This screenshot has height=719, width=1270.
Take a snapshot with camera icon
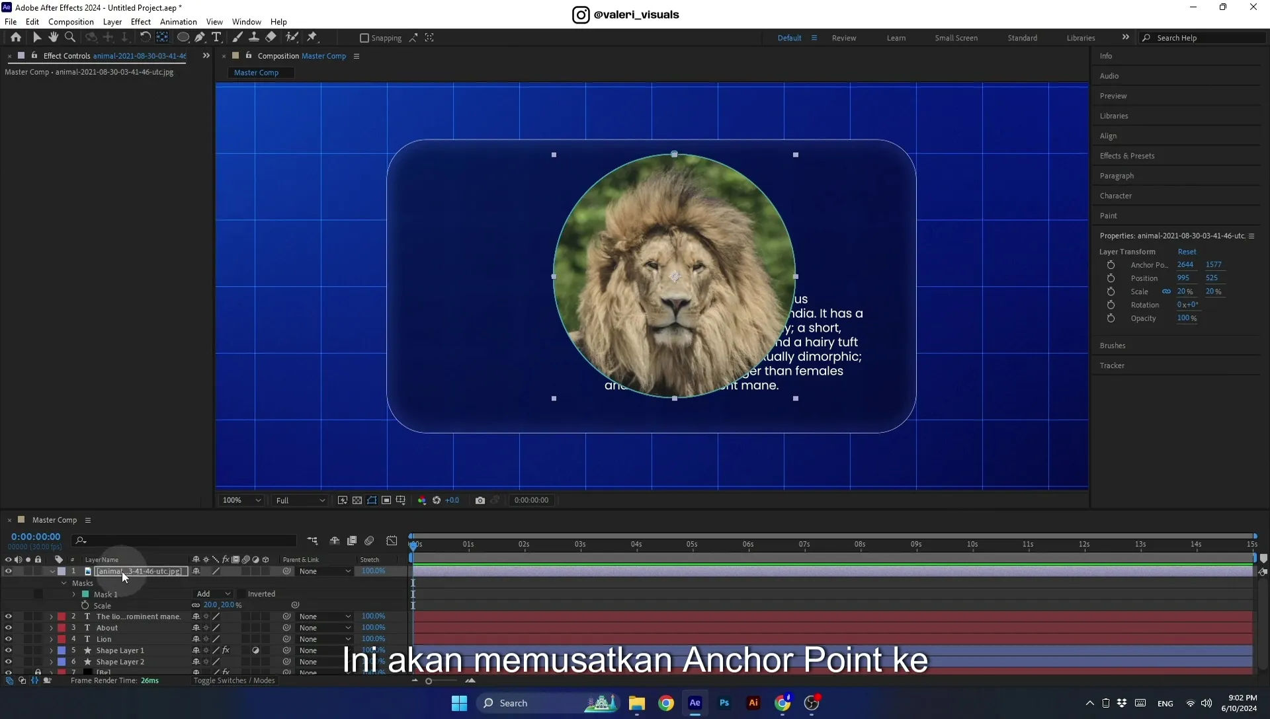click(480, 500)
